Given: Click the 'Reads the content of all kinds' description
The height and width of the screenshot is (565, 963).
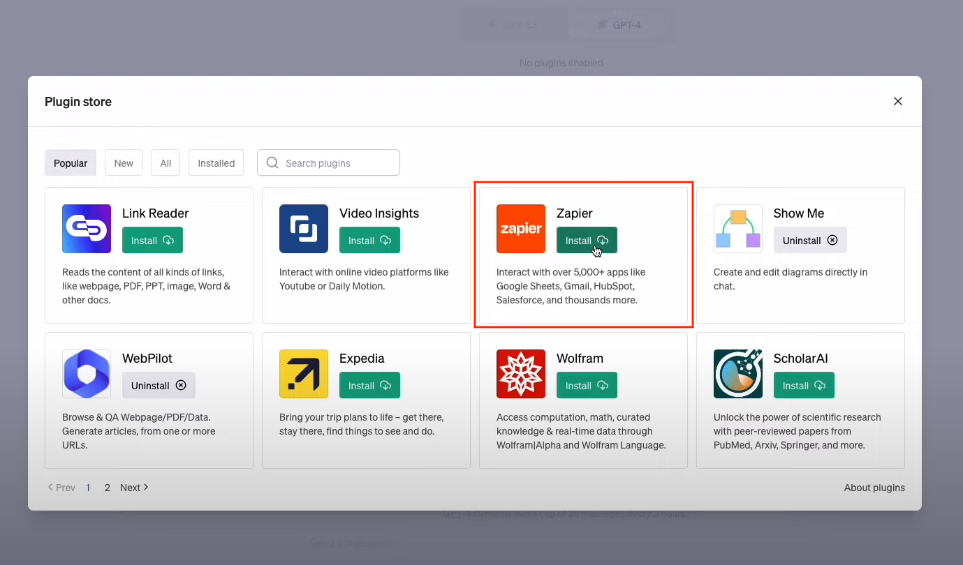Looking at the screenshot, I should (x=147, y=286).
